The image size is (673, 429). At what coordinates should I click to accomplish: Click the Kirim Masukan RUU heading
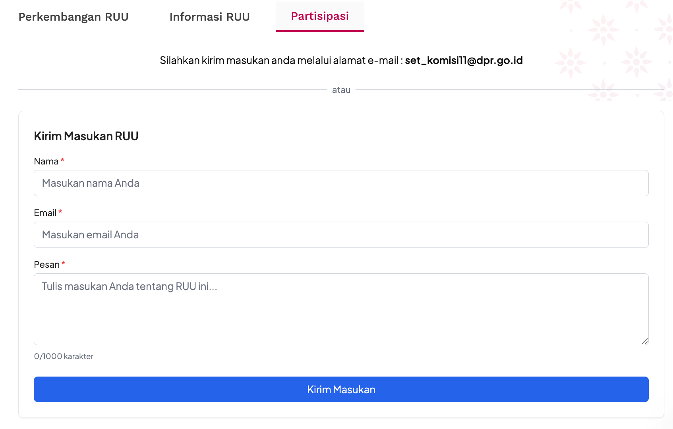point(86,136)
